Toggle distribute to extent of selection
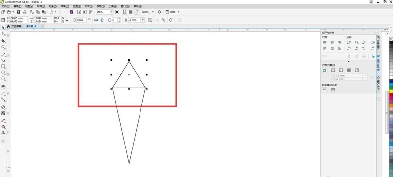The image size is (393, 177). [325, 90]
